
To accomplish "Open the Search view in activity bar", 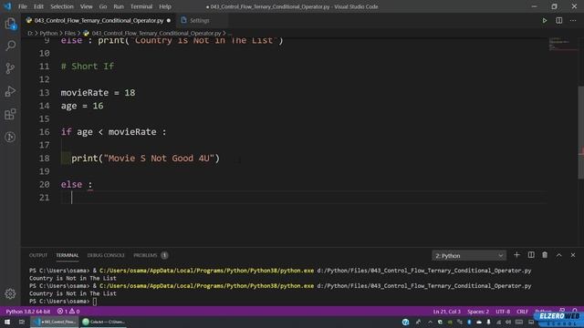I will [x=10, y=46].
